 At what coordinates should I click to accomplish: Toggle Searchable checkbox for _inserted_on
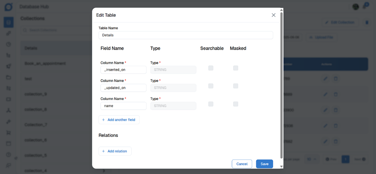(x=211, y=68)
